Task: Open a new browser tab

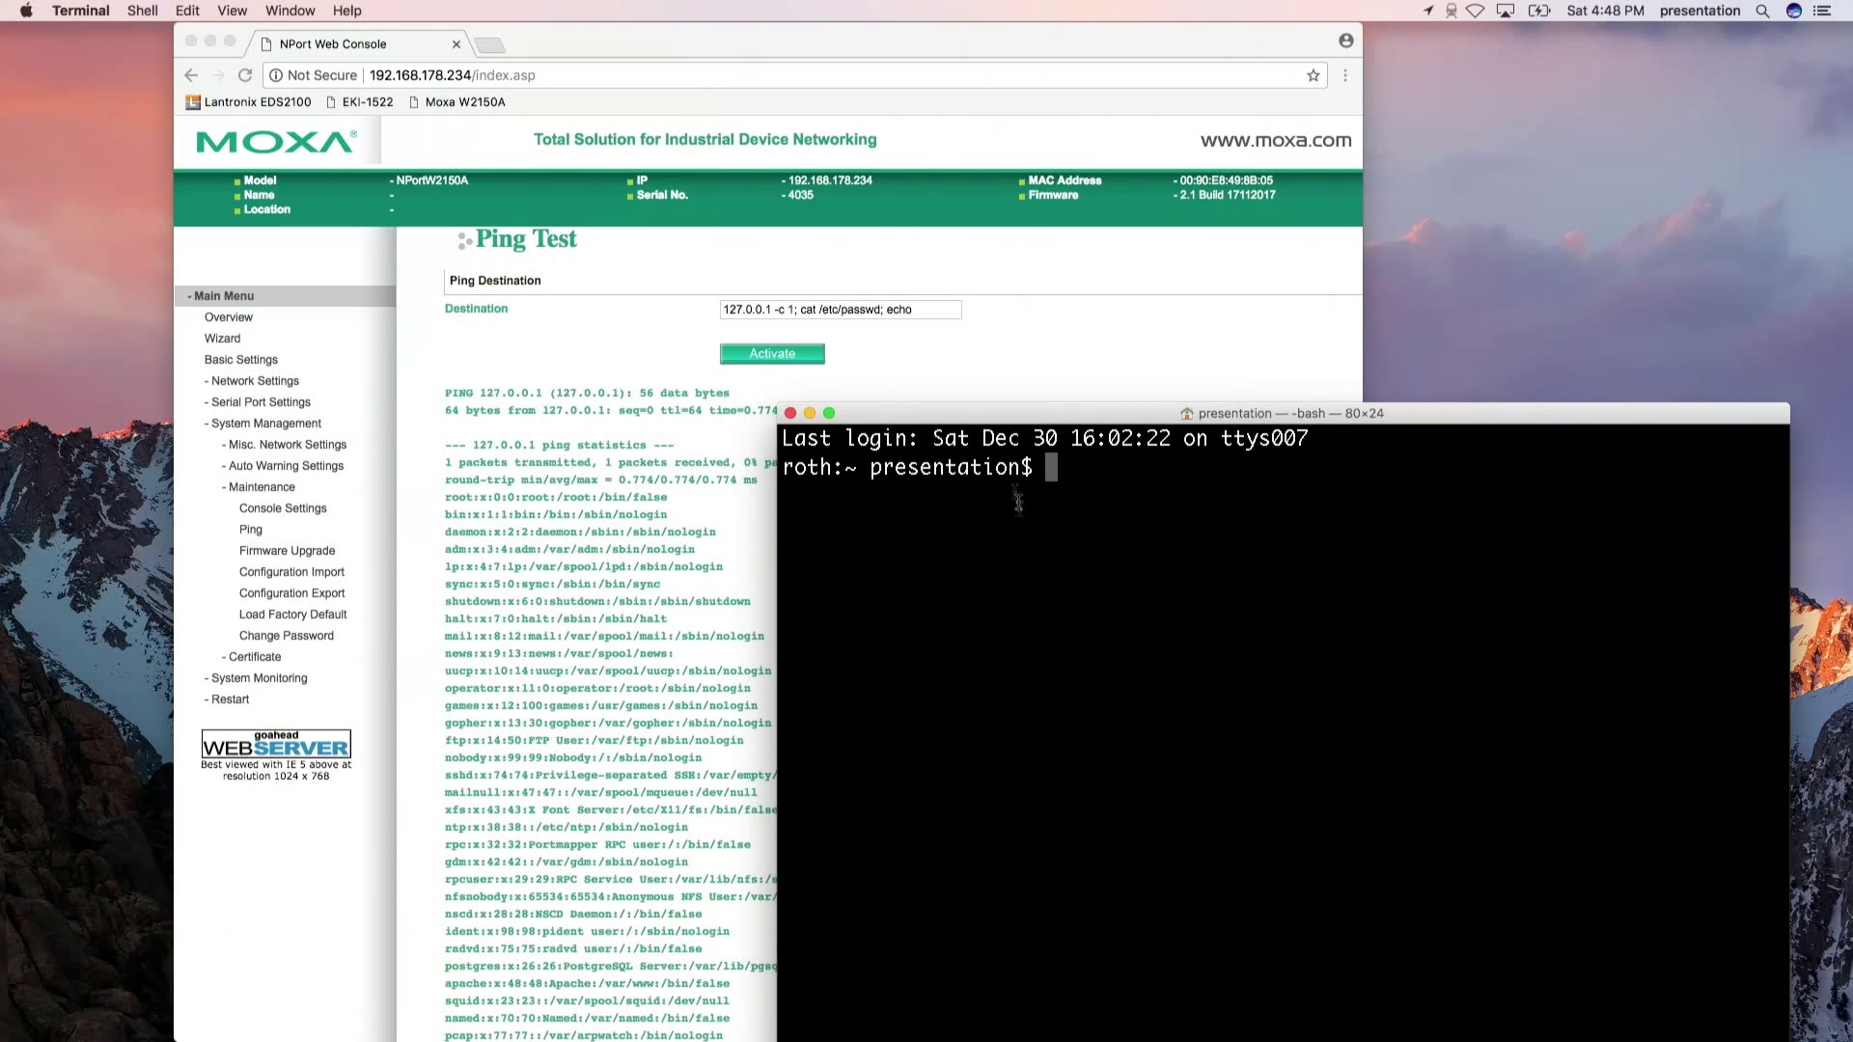Action: click(490, 45)
